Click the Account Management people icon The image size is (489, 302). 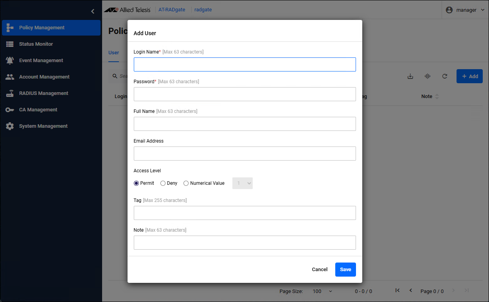point(10,77)
